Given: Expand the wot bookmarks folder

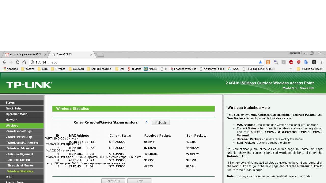Looking at the screenshot, I should tap(120, 69).
